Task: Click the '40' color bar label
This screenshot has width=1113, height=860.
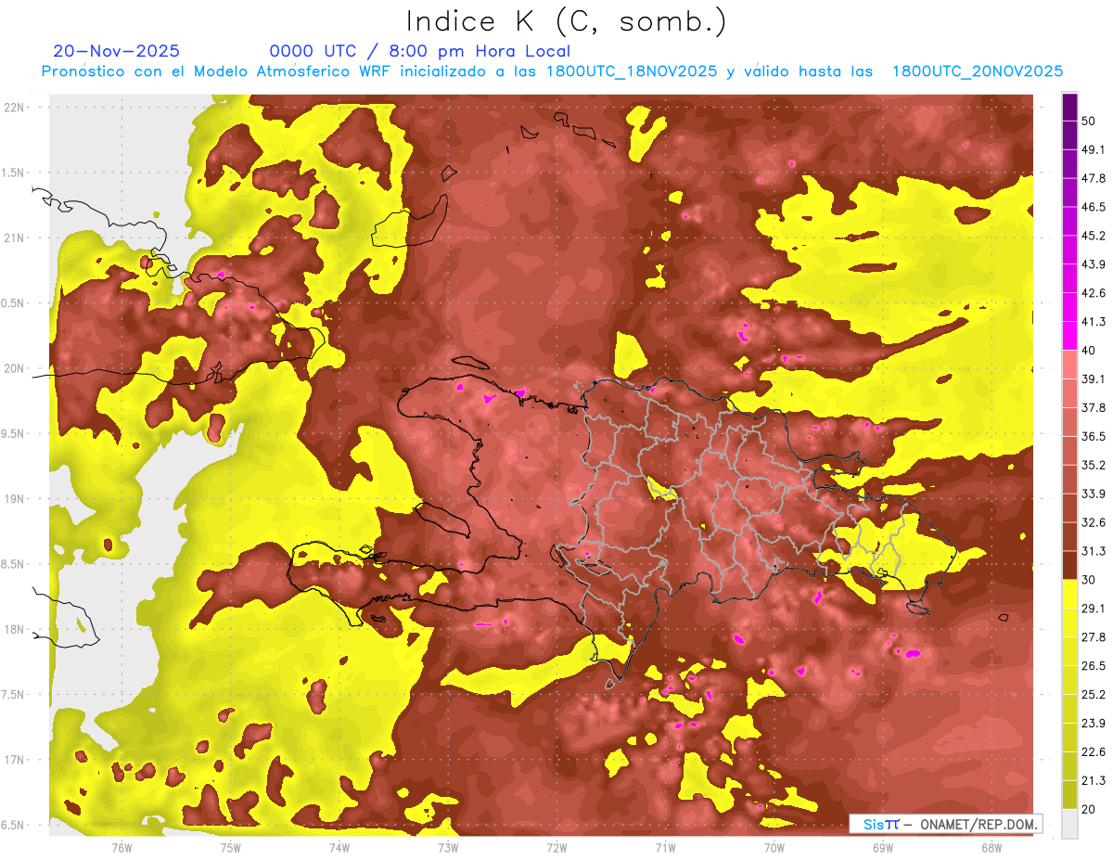Action: click(x=1090, y=350)
